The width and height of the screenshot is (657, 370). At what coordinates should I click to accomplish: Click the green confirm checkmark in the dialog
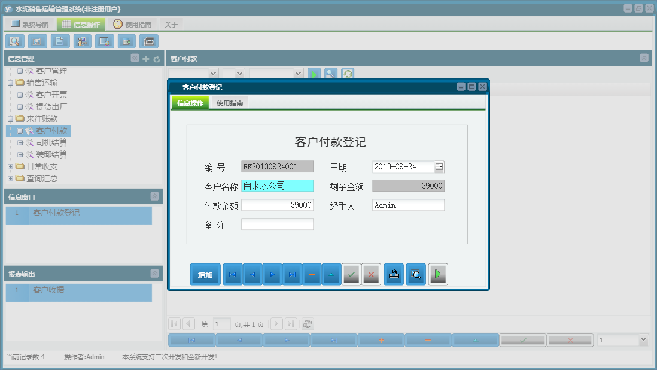351,274
